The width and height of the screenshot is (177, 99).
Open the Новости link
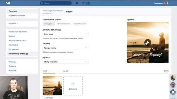point(12,71)
